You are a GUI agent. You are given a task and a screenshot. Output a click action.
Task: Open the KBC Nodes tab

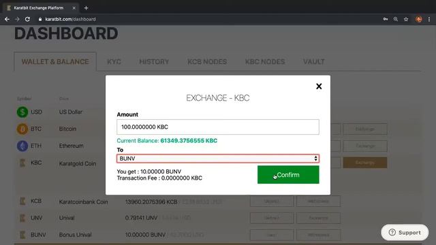coord(265,62)
